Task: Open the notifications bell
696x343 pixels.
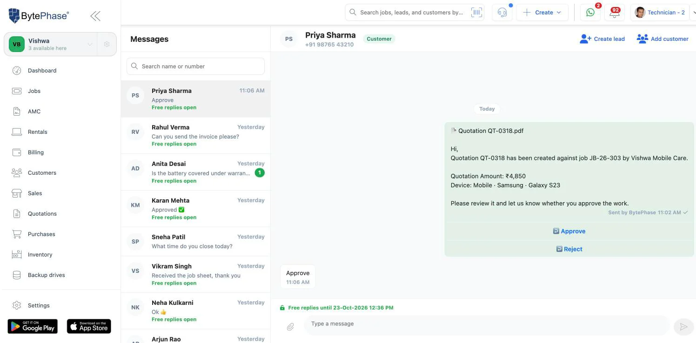Action: click(x=615, y=13)
